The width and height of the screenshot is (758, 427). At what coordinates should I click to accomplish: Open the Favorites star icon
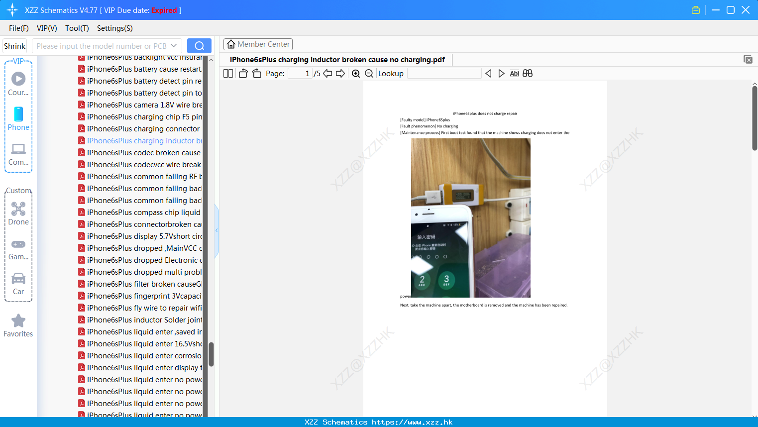tap(18, 320)
